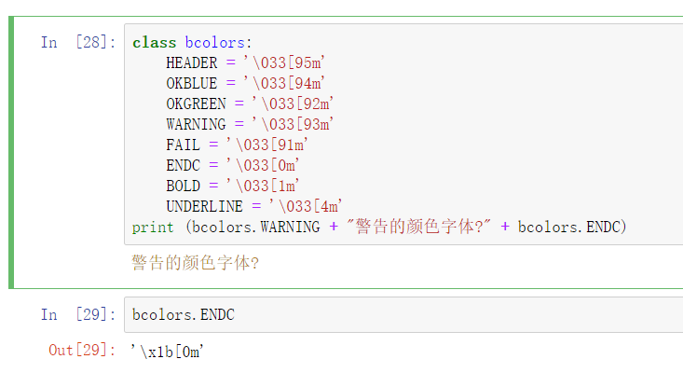Click the green left border of cell 28
Screen dimensions: 683x373
click(x=11, y=153)
